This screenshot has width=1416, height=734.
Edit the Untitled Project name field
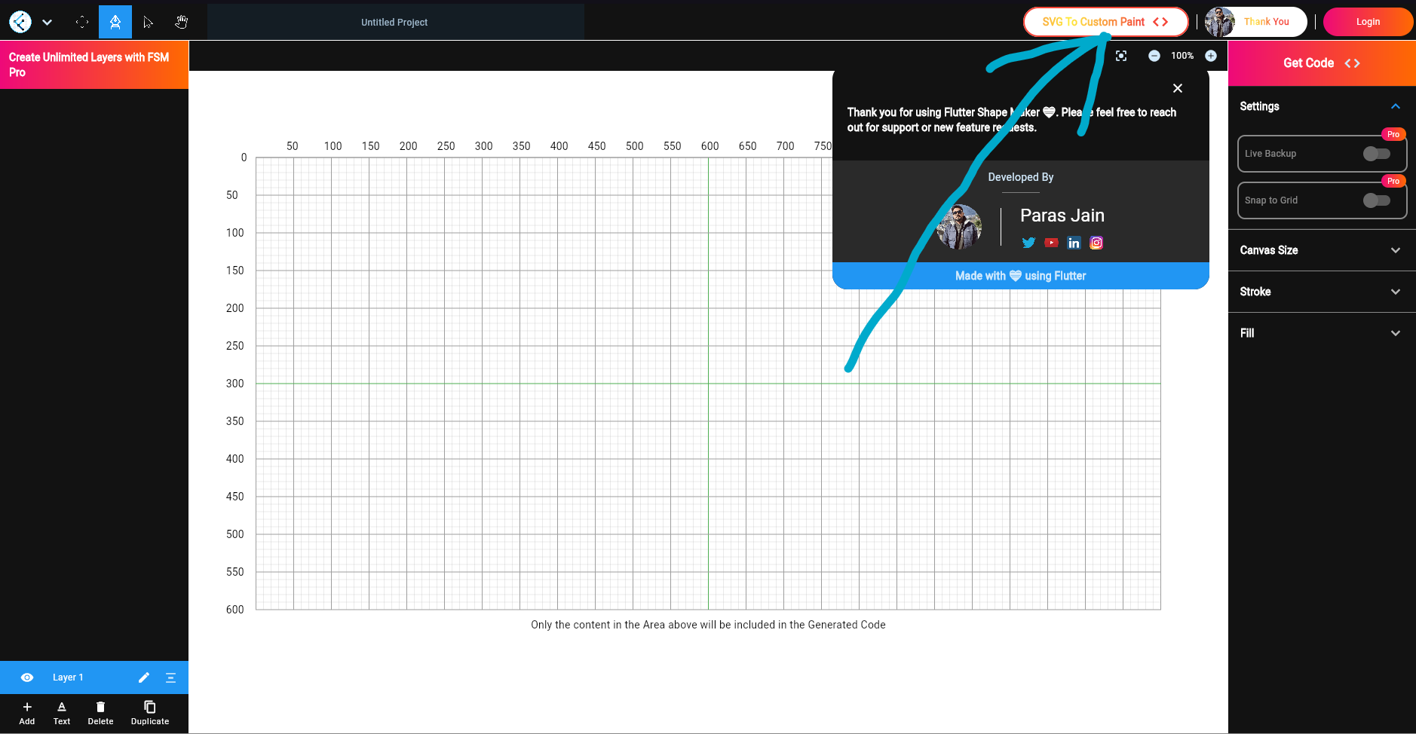(395, 22)
